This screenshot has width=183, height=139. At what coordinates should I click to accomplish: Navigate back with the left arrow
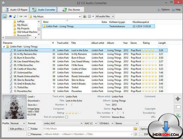pyautogui.click(x=21, y=16)
